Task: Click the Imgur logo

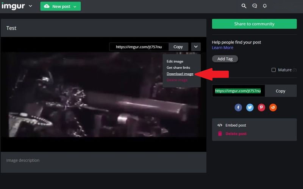Action: point(13,6)
